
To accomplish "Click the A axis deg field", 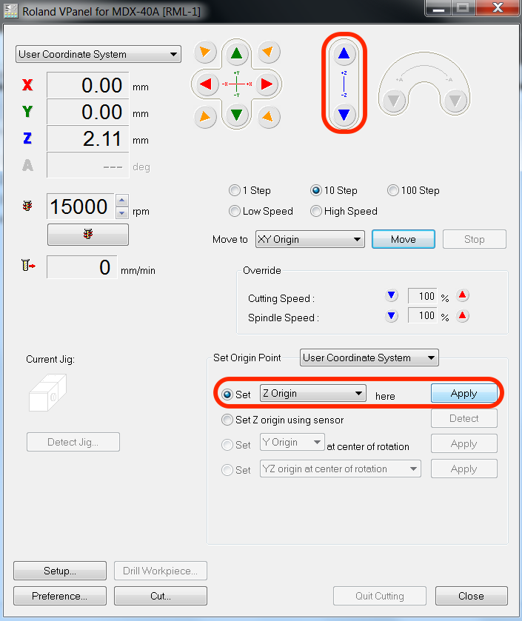I will 88,166.
